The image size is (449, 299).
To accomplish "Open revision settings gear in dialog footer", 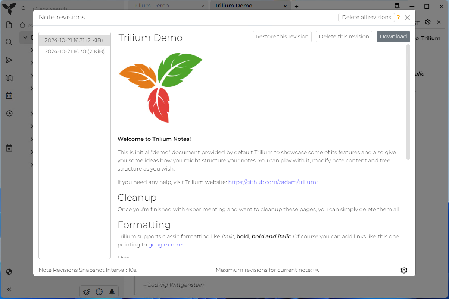I will pyautogui.click(x=403, y=270).
